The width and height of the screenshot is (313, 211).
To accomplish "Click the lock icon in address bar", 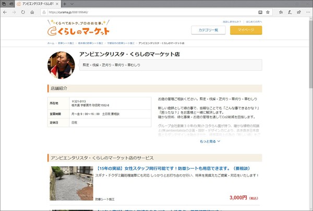I will pyautogui.click(x=44, y=12).
